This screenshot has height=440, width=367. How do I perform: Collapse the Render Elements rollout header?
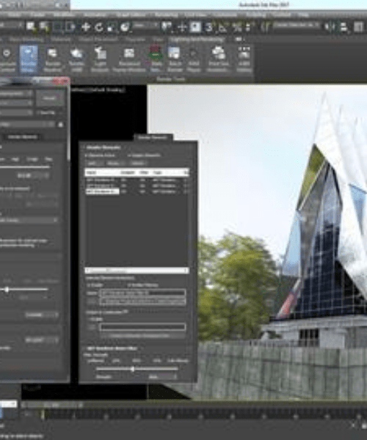[x=103, y=147]
